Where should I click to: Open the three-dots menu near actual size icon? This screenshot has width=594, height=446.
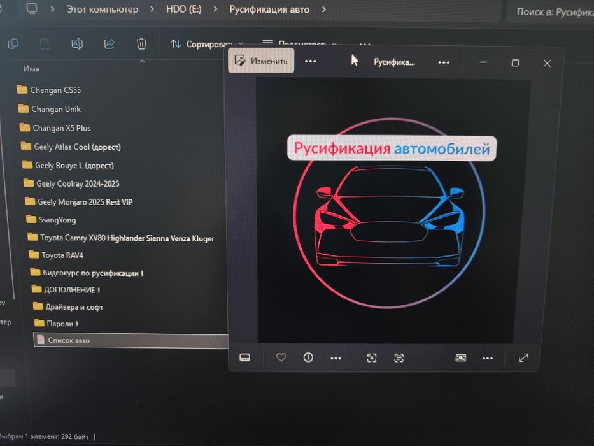tap(488, 358)
